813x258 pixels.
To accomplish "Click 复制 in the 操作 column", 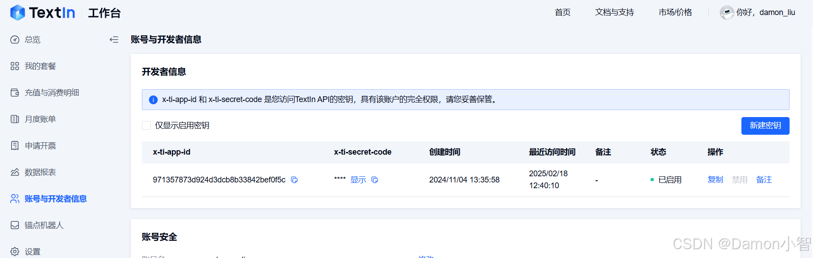I will coord(715,180).
